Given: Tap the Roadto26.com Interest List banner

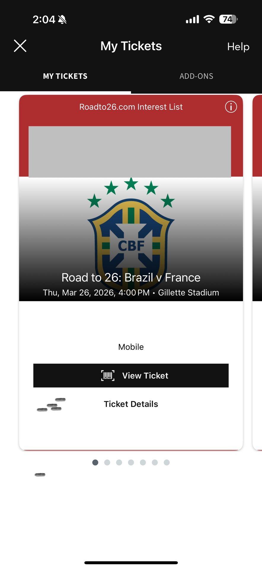Looking at the screenshot, I should click(131, 107).
